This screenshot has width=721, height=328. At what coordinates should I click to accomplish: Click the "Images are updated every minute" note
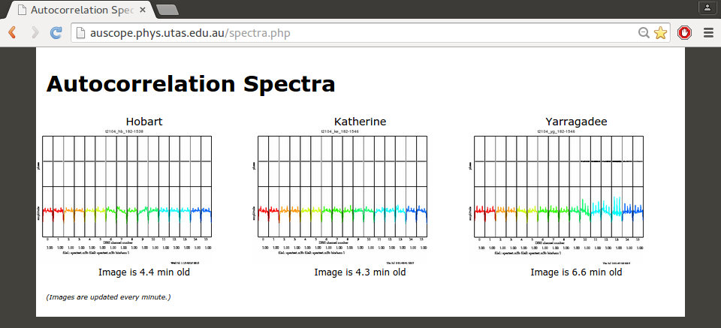pyautogui.click(x=109, y=297)
